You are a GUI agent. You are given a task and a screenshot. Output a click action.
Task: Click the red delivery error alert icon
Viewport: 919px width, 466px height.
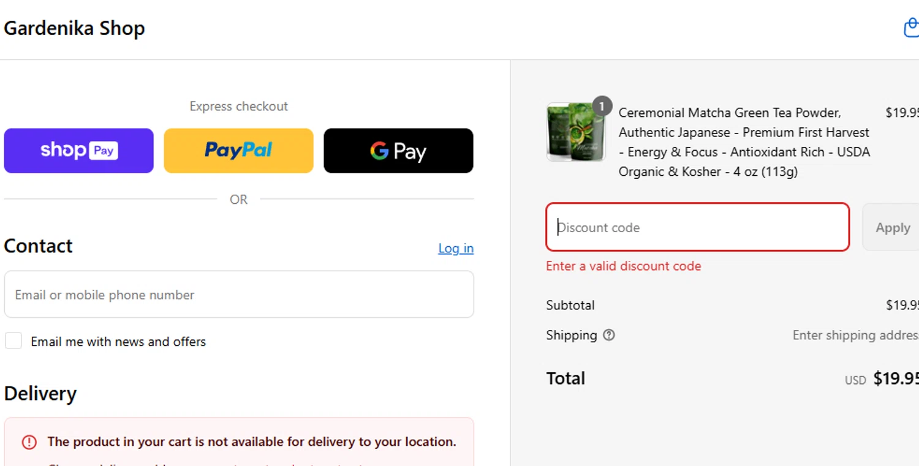(x=29, y=442)
